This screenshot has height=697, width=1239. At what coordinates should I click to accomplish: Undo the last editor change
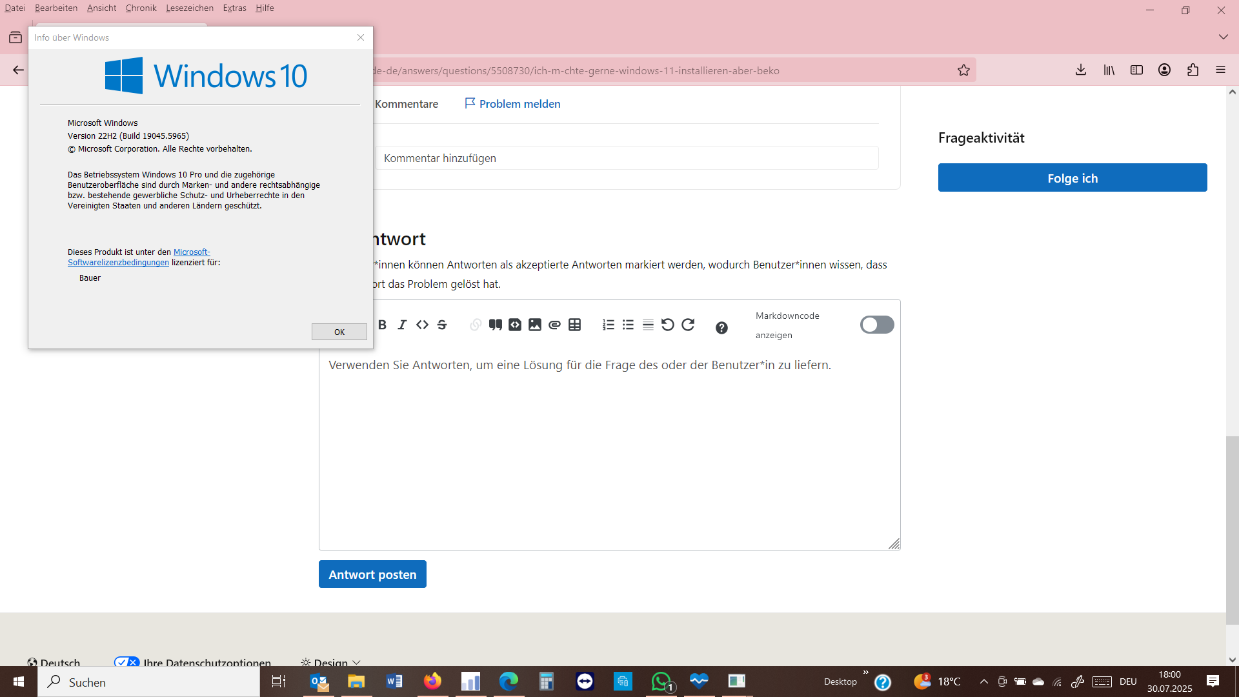pos(668,325)
